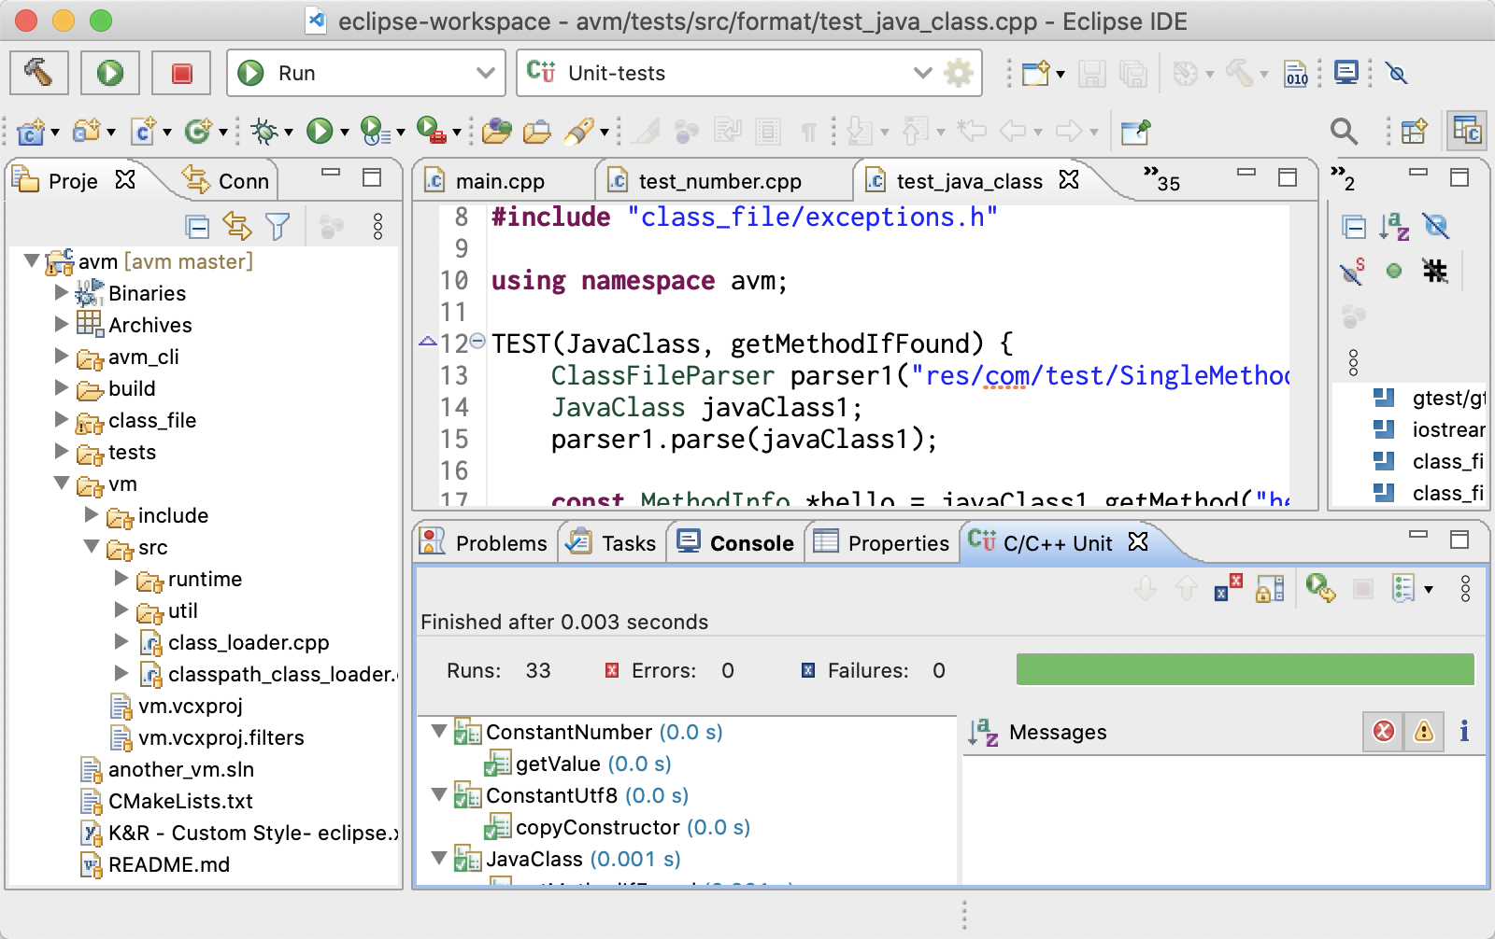Open launch configuration settings gear
Image resolution: width=1495 pixels, height=939 pixels.
click(959, 73)
